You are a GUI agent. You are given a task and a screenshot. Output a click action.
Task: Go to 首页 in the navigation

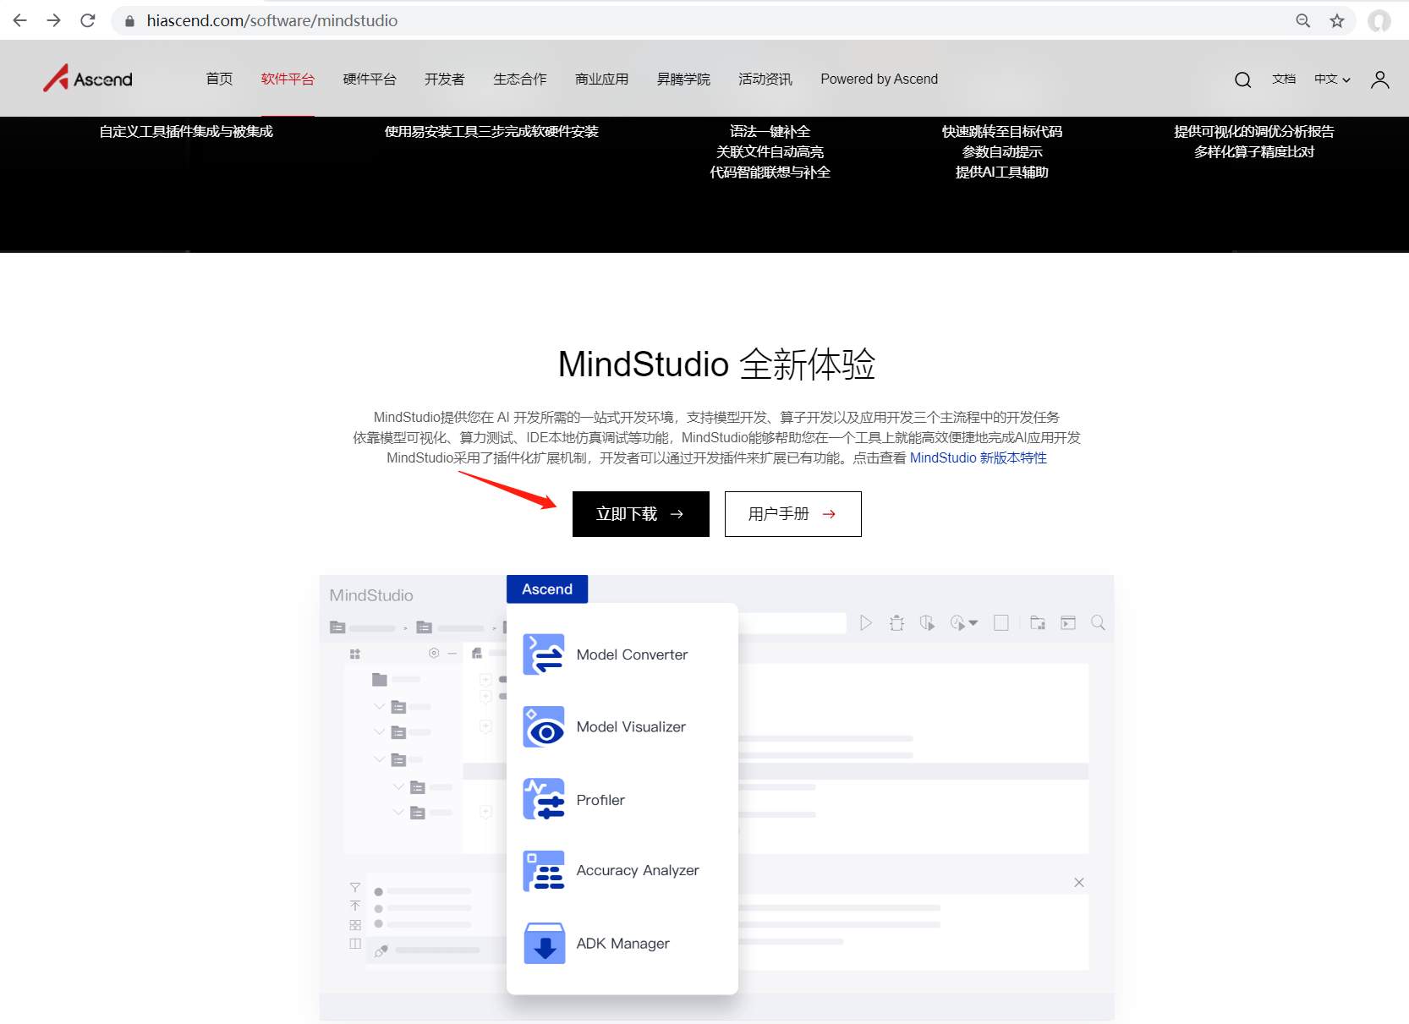[x=219, y=79]
